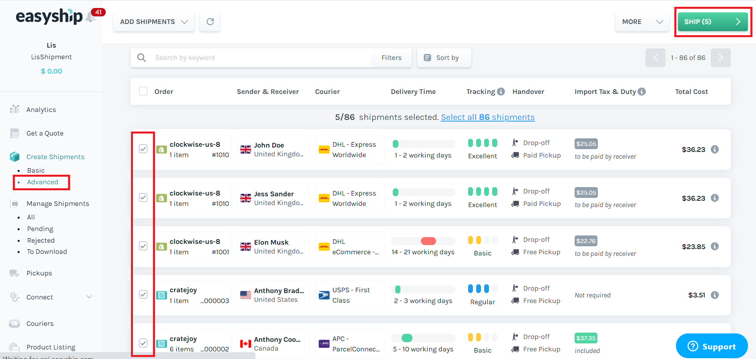The width and height of the screenshot is (756, 359).
Task: Change courier DHL eCommerce for Elon Musk
Action: pyautogui.click(x=350, y=247)
